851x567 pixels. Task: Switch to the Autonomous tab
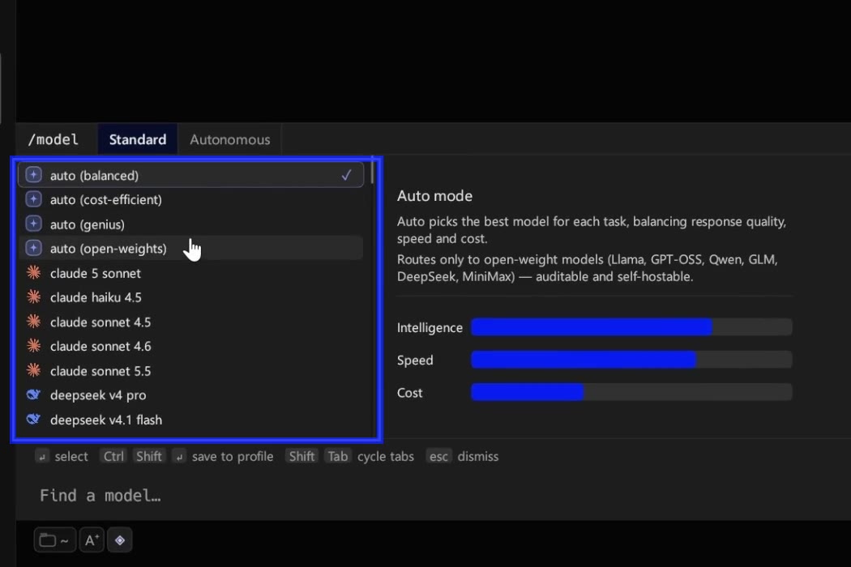[x=230, y=139]
